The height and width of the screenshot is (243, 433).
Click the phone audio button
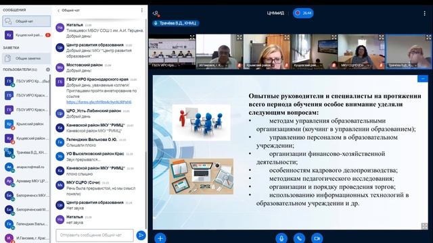coord(299,238)
